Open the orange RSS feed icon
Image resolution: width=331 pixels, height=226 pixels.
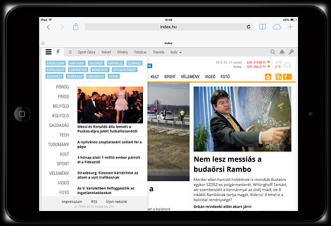278,77
